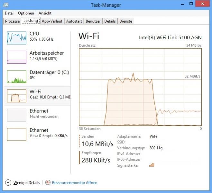The image size is (212, 193).
Task: Go to the Dienste tab
Action: click(x=125, y=21)
